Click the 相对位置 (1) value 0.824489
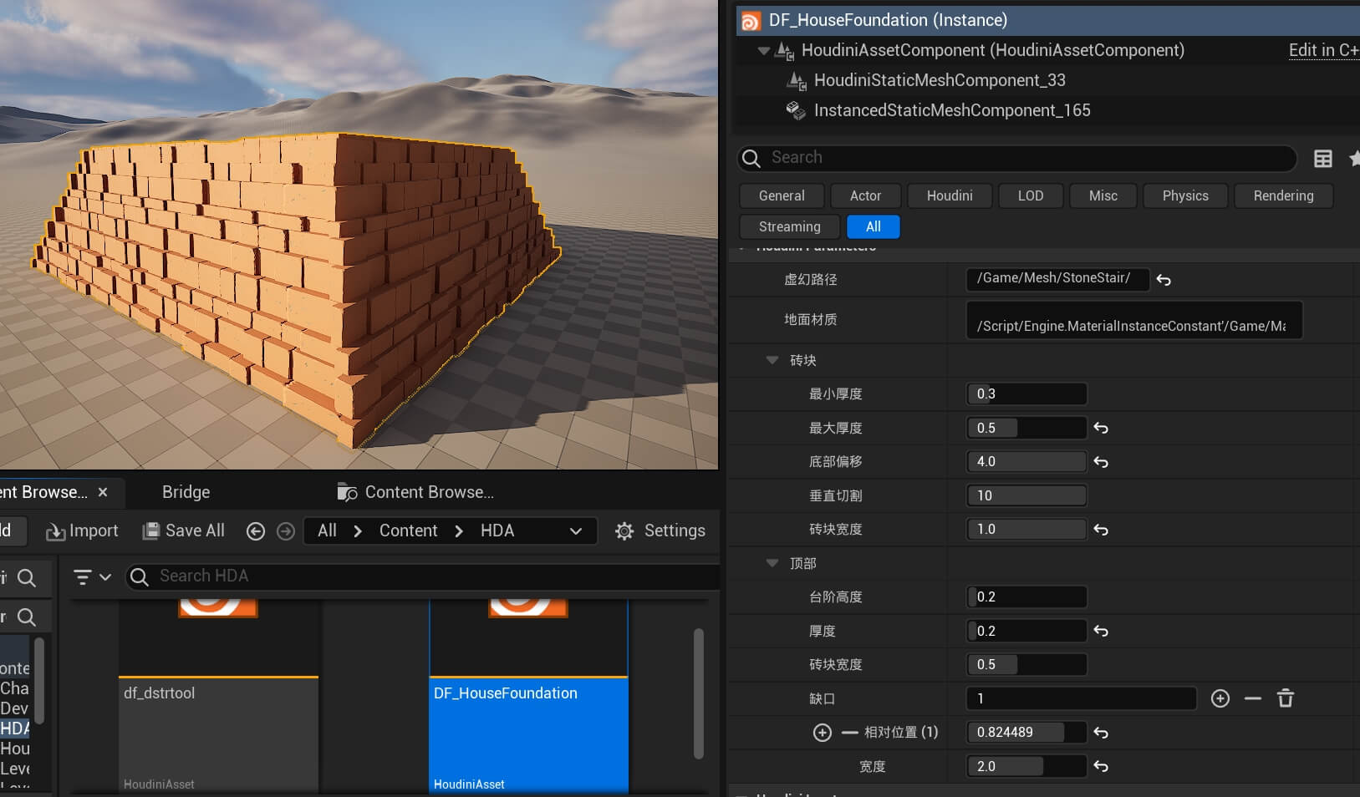1360x797 pixels. pos(1026,732)
